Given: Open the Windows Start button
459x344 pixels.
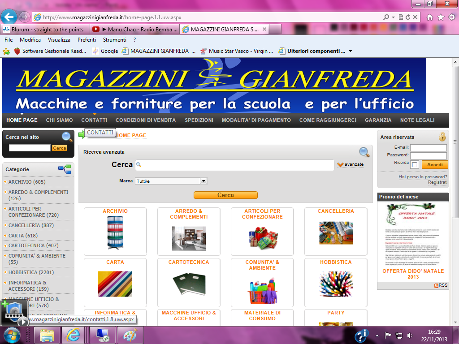Looking at the screenshot, I should tap(12, 335).
